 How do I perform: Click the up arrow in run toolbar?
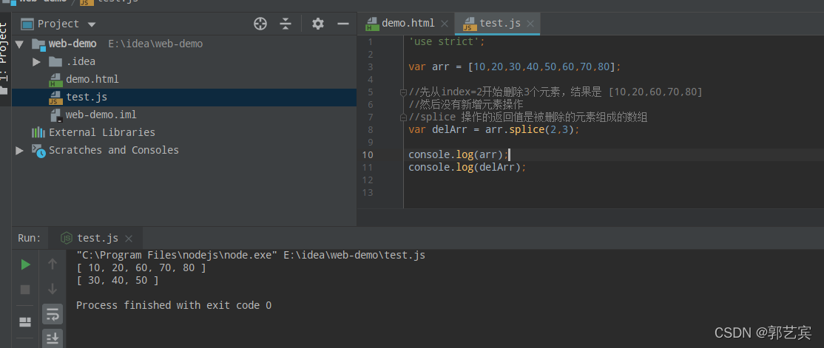[x=53, y=264]
